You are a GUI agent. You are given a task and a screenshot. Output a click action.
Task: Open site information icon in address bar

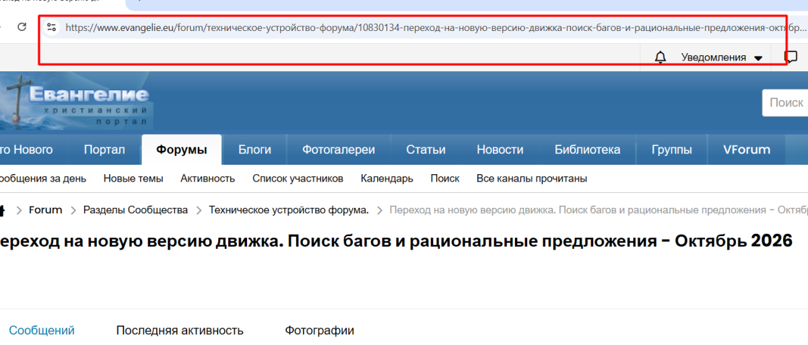tap(51, 28)
